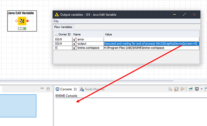The image size is (207, 126).
Task: Click the Pin Console icon
Action: click(190, 89)
